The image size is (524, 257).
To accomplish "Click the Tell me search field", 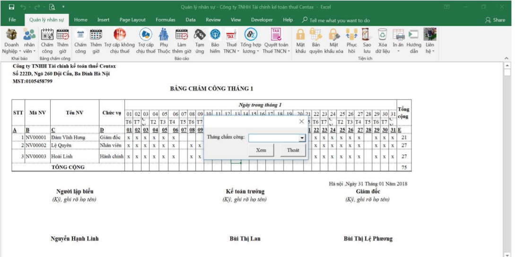I will 339,20.
